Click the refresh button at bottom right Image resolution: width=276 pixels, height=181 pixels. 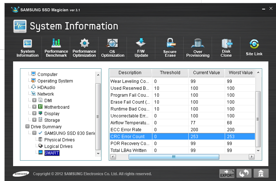(x=244, y=173)
